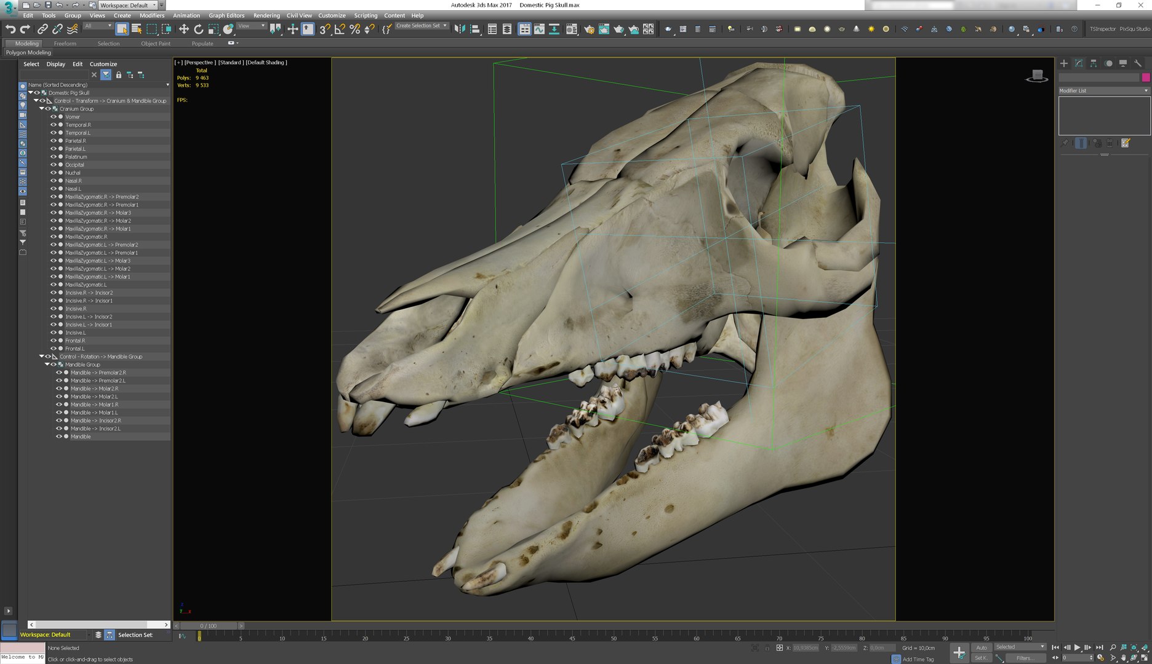Activate the Select Object arrow tool
The height and width of the screenshot is (664, 1152).
click(122, 29)
